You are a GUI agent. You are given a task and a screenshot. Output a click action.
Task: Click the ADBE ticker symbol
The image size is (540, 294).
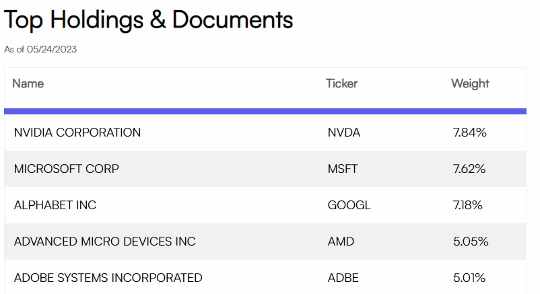(x=343, y=278)
